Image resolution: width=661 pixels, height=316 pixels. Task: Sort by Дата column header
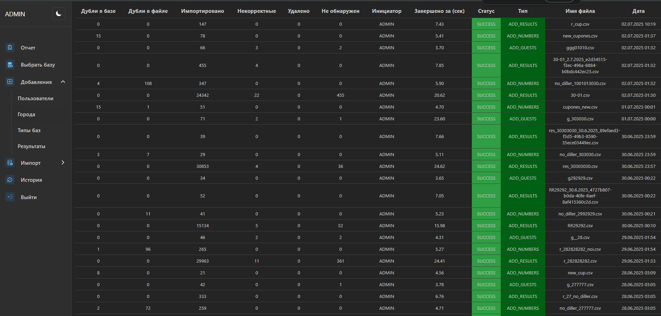[x=638, y=11]
